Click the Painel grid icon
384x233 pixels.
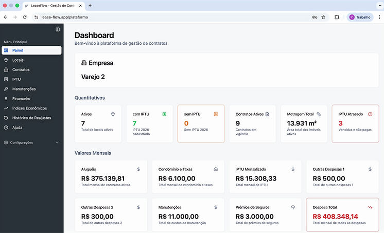6,50
